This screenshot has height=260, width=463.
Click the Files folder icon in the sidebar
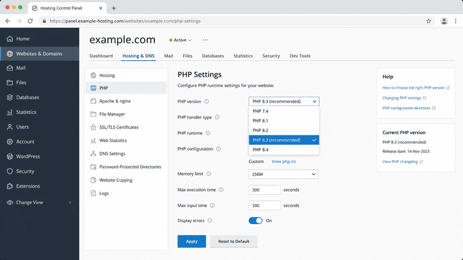10,82
